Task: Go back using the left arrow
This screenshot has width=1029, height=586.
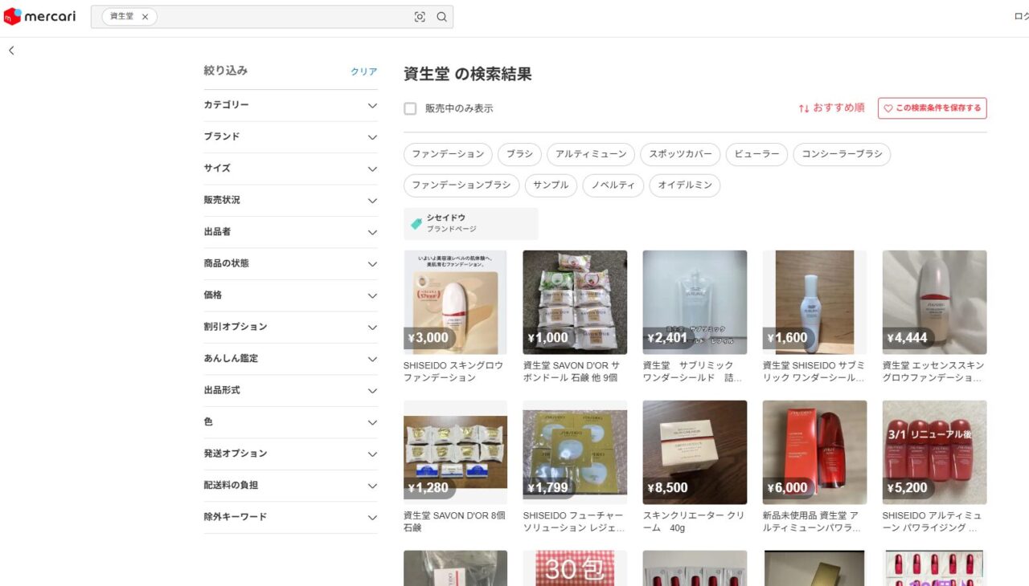Action: [x=11, y=51]
